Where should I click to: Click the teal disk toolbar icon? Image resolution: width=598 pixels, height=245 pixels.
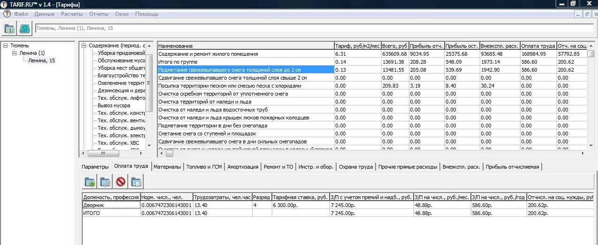click(x=25, y=28)
